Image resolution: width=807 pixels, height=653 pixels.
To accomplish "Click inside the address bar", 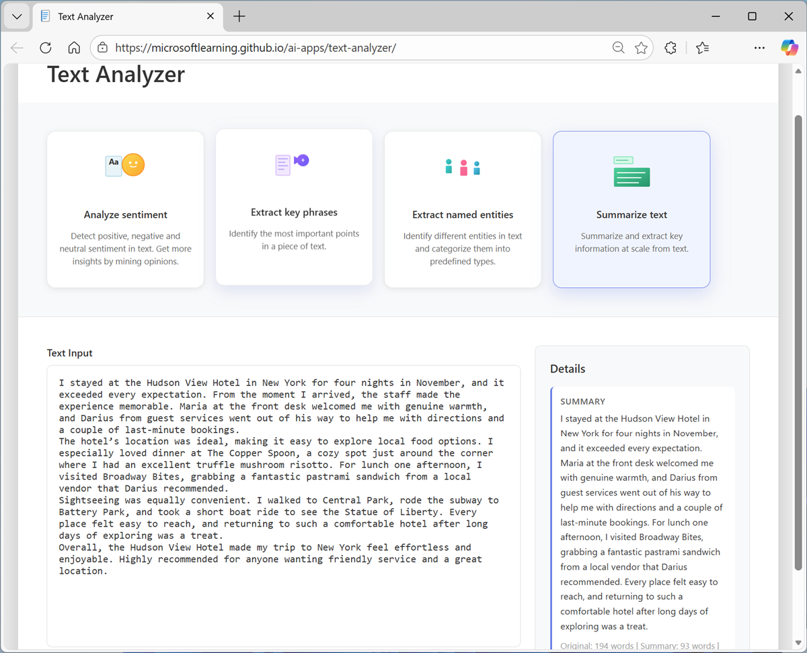I will click(x=336, y=48).
